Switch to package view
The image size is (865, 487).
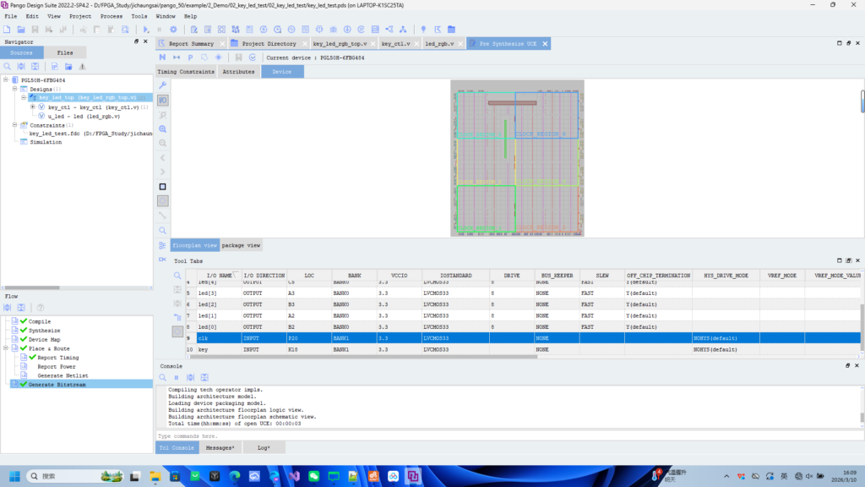241,245
